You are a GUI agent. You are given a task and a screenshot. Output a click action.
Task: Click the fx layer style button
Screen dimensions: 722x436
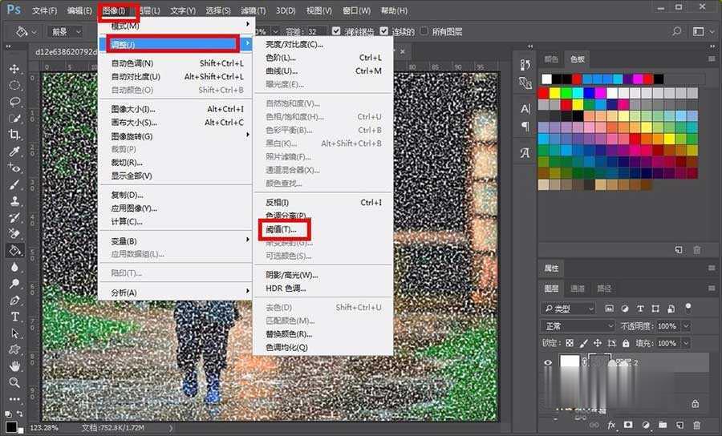[611, 425]
